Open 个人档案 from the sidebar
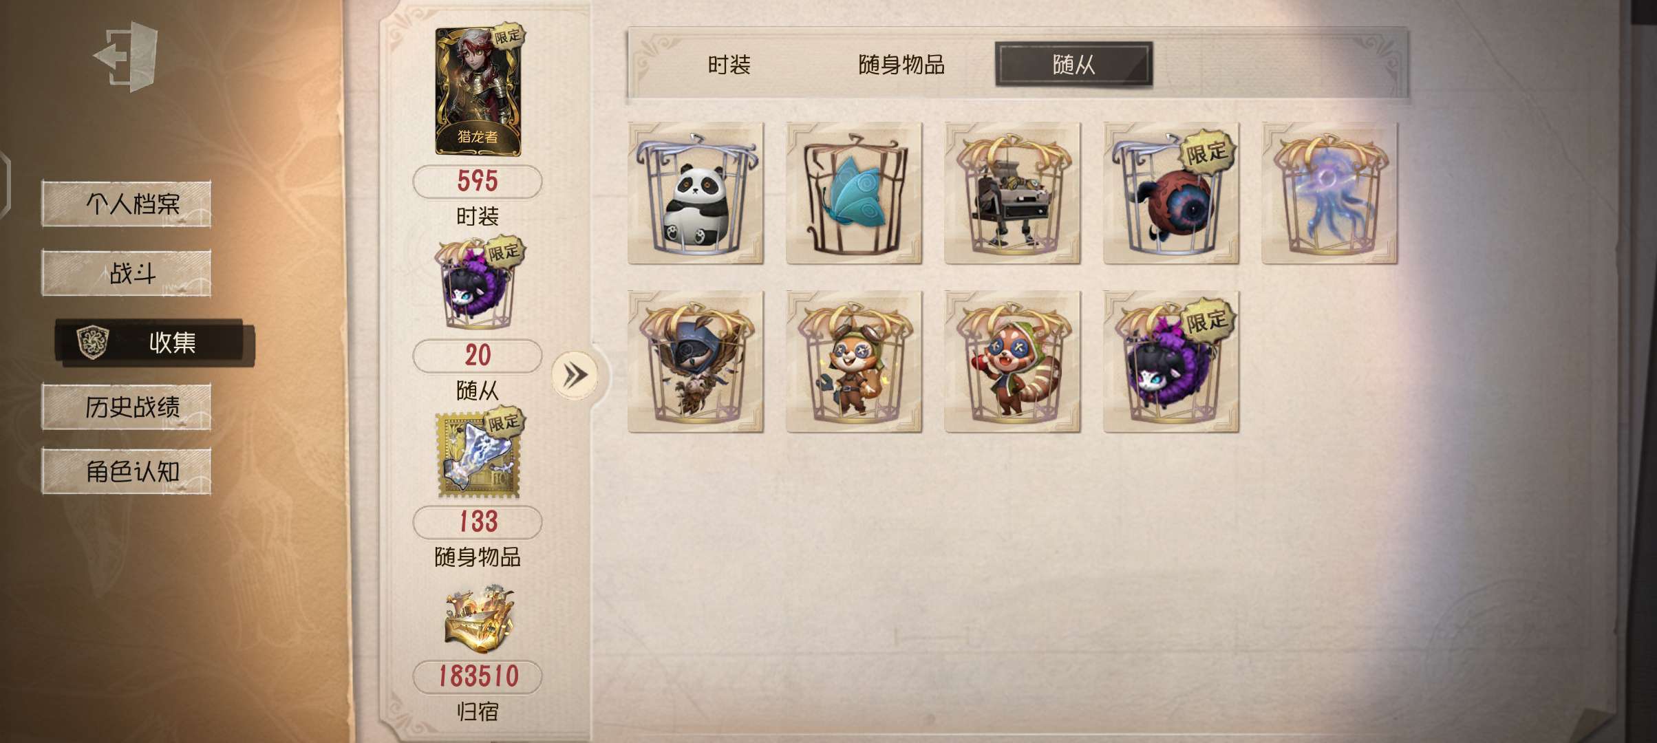The height and width of the screenshot is (743, 1657). [x=127, y=204]
